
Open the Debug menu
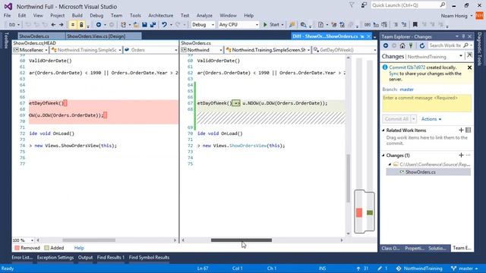(x=96, y=15)
